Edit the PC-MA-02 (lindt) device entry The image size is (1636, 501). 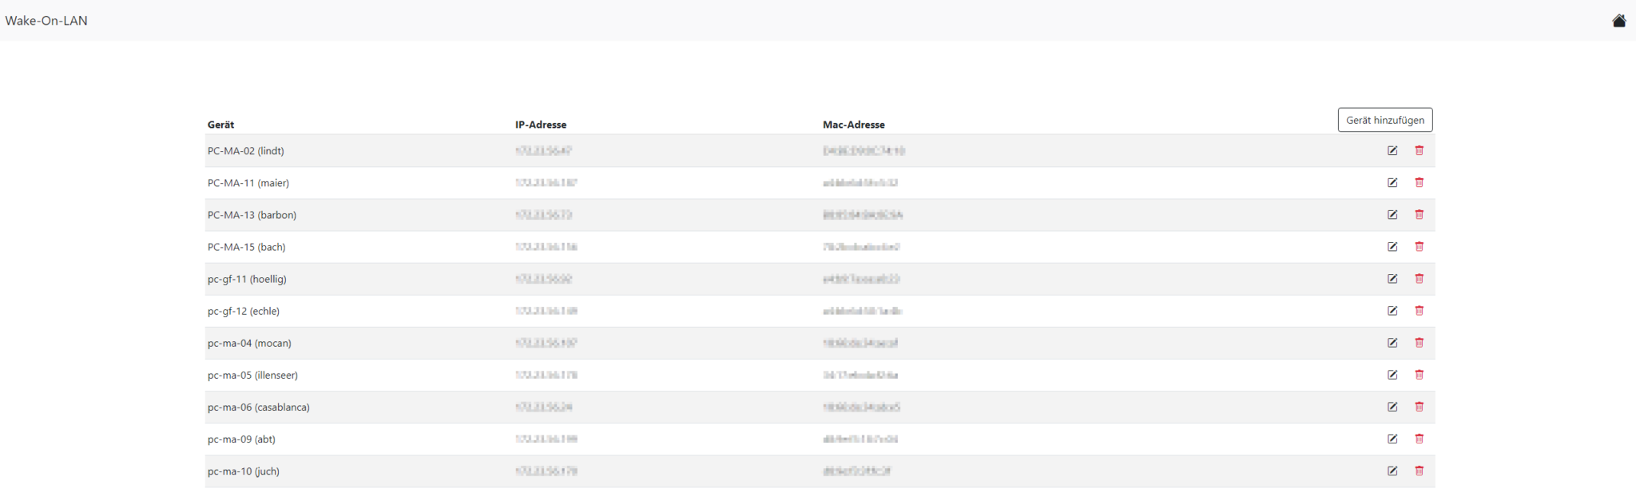point(1392,150)
